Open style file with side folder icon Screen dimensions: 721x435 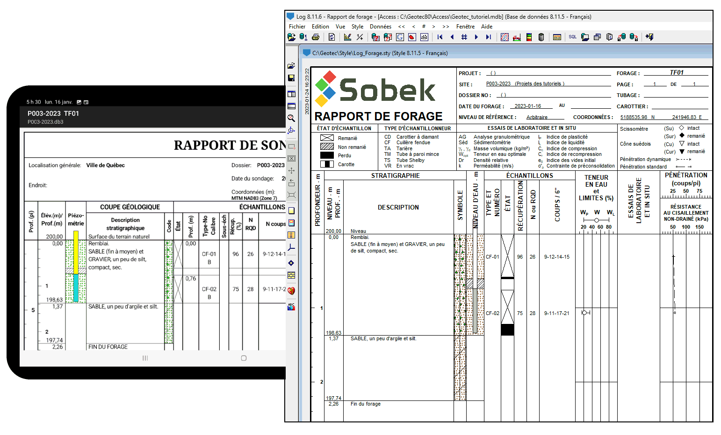pos(291,66)
